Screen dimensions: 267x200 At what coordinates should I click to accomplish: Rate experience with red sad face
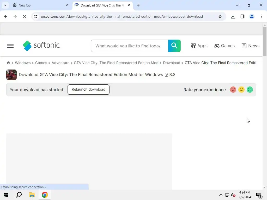[x=233, y=90]
